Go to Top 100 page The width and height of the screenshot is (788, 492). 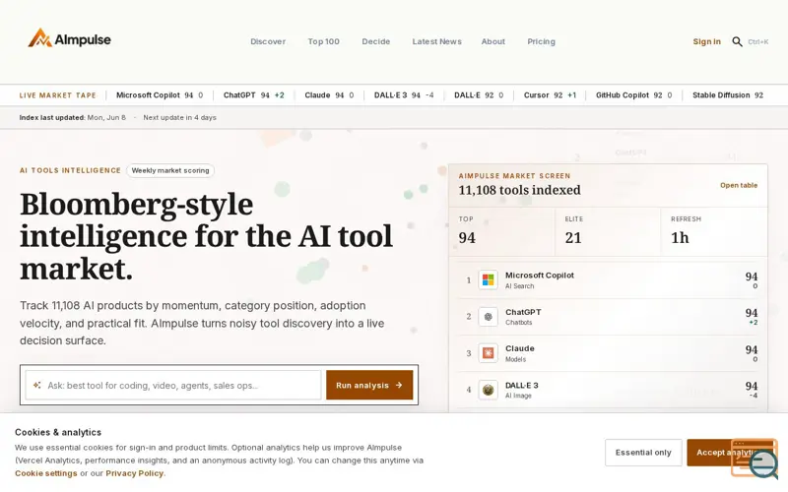(324, 41)
